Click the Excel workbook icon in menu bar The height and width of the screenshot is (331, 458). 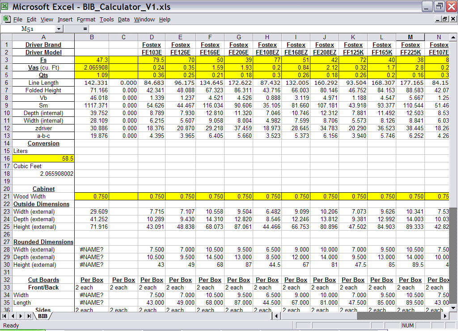pyautogui.click(x=7, y=19)
